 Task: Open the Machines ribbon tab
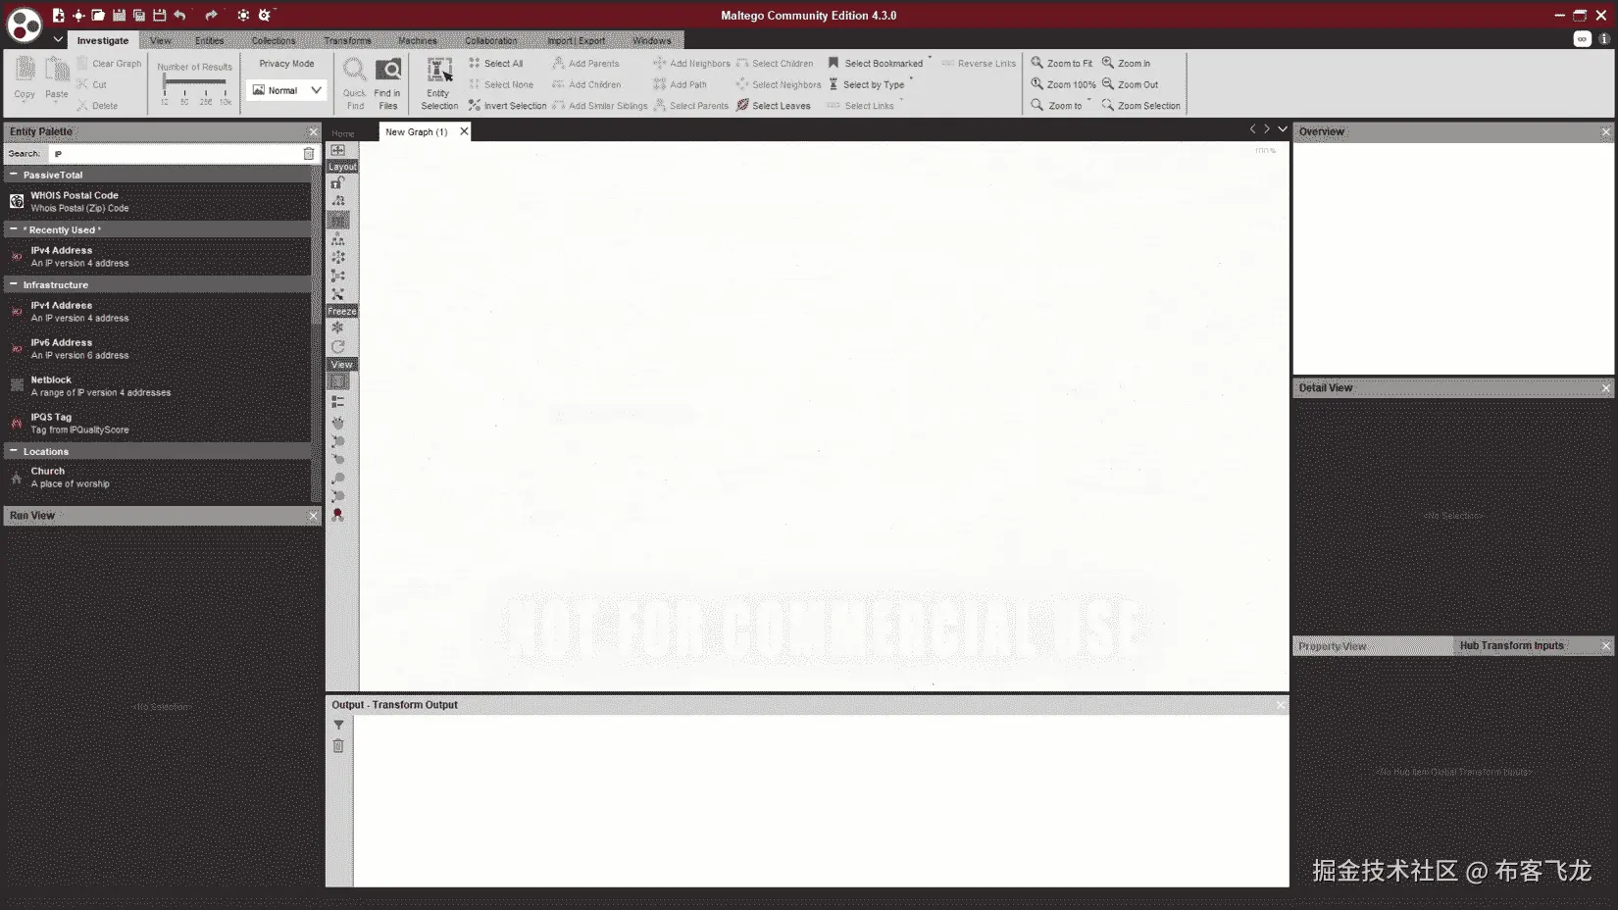(x=418, y=40)
